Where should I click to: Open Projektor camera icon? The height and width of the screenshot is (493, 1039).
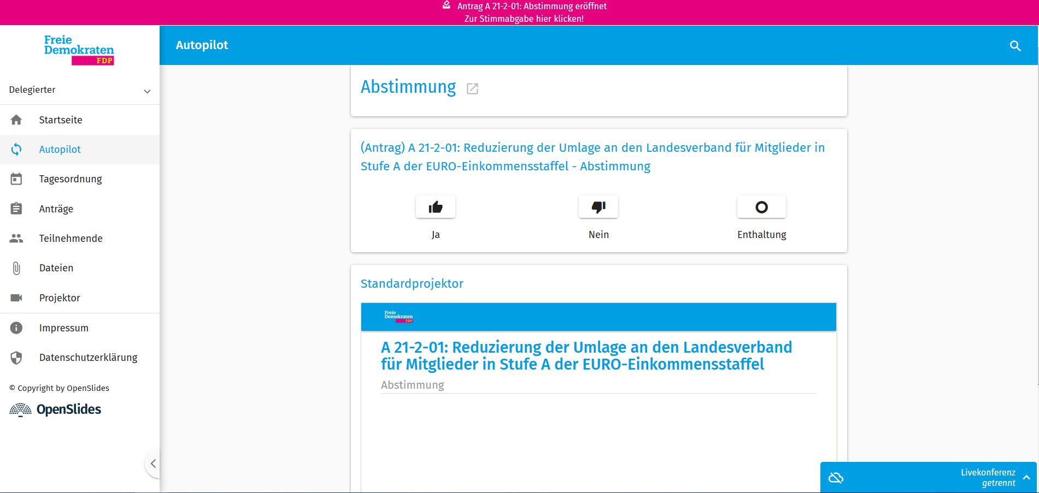coord(16,298)
